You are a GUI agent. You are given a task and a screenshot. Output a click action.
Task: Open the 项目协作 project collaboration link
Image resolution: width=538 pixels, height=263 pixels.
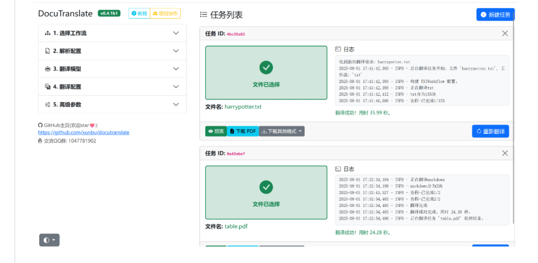coord(165,13)
